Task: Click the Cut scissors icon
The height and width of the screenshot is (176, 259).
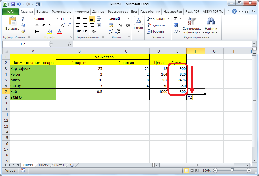Action: 23,19
